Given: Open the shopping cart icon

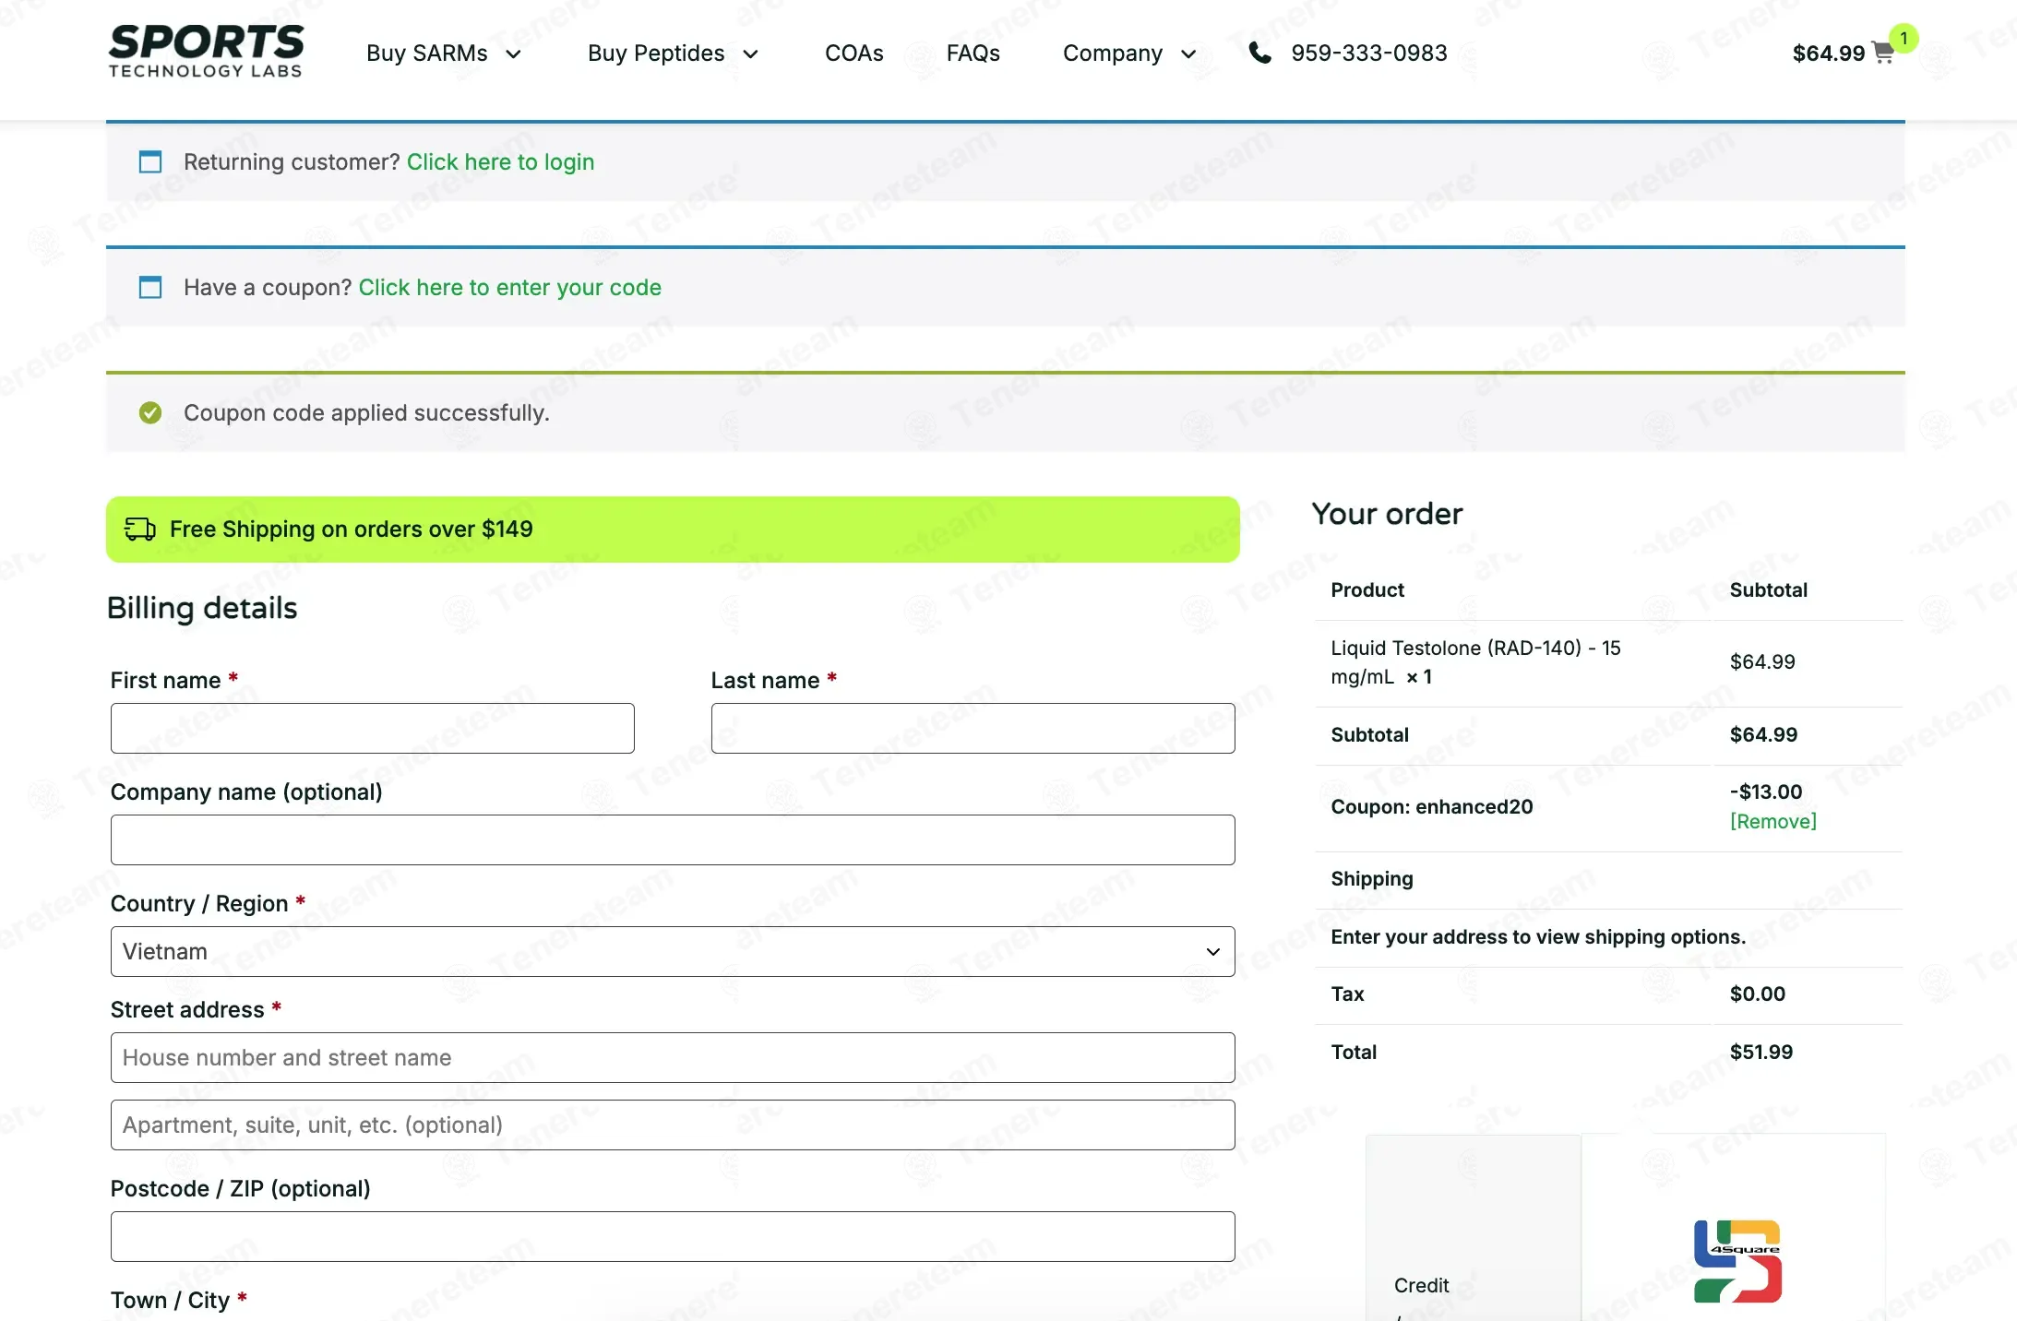Looking at the screenshot, I should pos(1883,54).
